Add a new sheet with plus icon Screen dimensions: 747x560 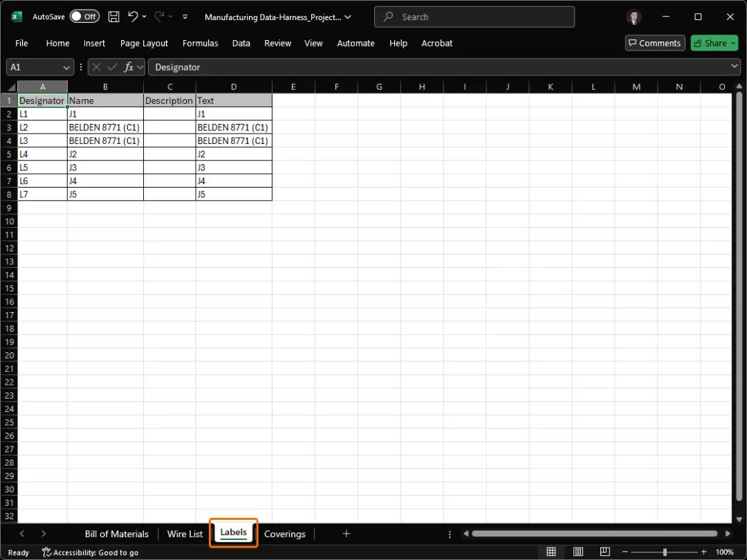point(347,534)
